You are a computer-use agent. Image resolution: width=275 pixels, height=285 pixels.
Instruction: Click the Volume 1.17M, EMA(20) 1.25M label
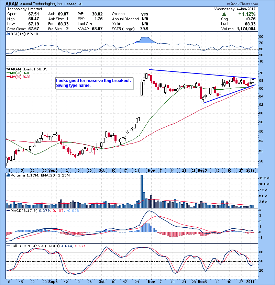click(40, 175)
